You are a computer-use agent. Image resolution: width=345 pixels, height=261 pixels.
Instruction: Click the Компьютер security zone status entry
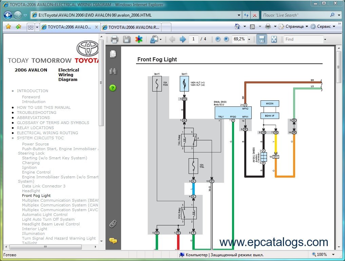pyautogui.click(x=222, y=255)
